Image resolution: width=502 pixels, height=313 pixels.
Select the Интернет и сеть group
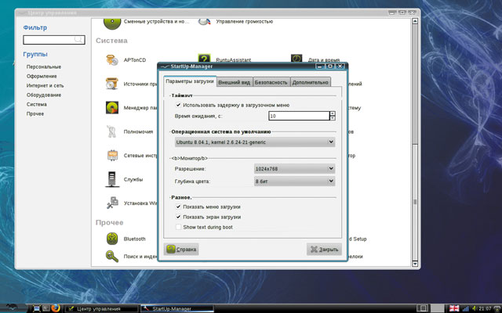click(45, 85)
